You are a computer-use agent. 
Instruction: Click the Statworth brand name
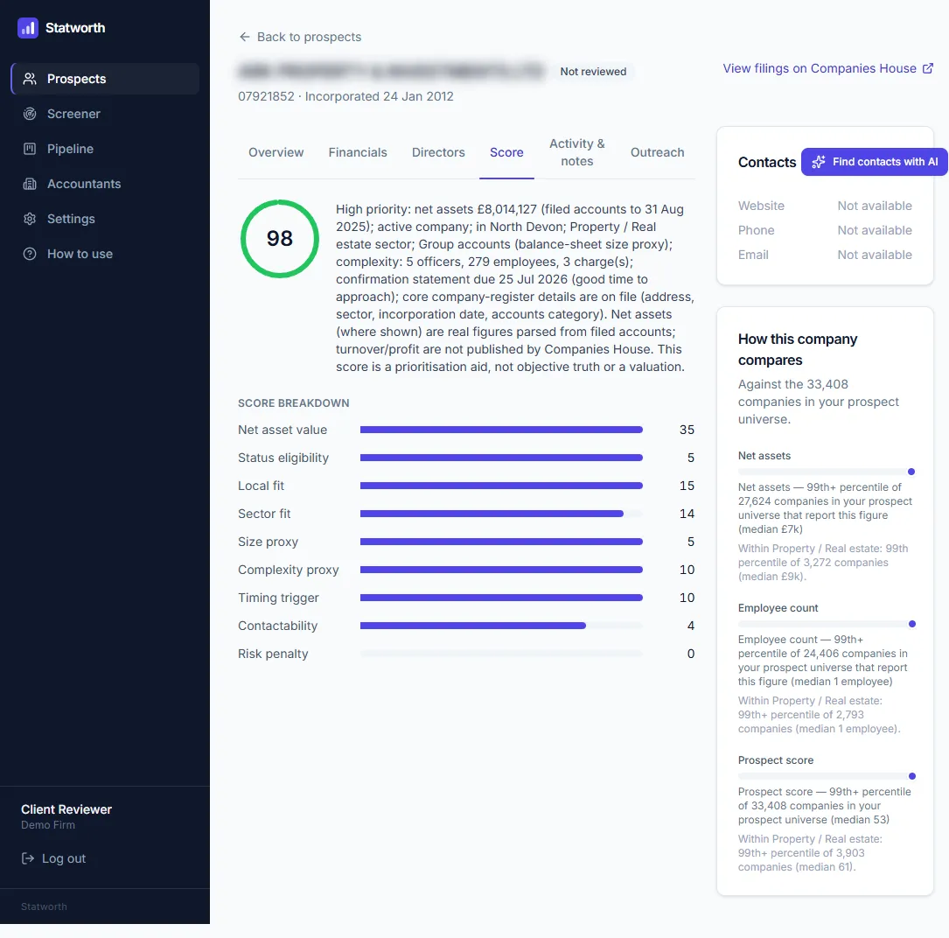(75, 28)
